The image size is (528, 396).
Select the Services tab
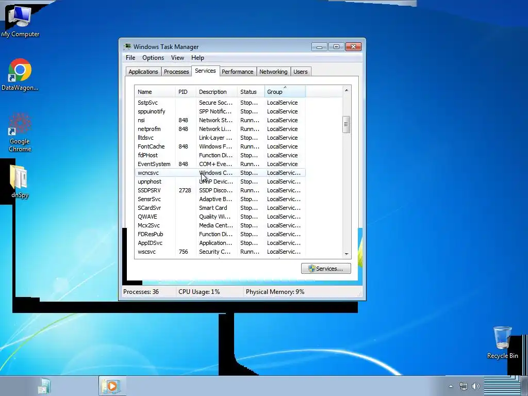(205, 71)
